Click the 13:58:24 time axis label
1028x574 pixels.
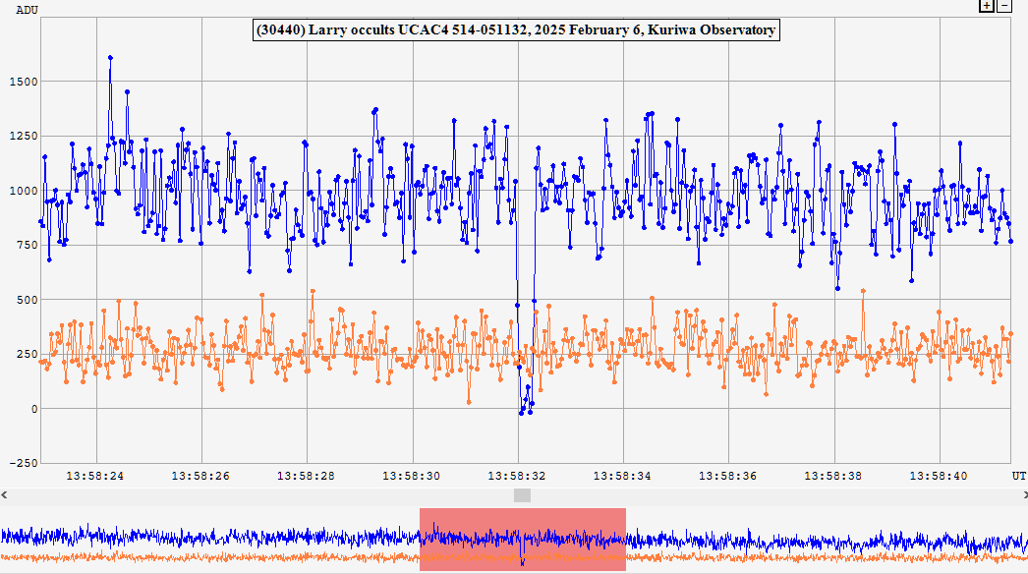[95, 477]
